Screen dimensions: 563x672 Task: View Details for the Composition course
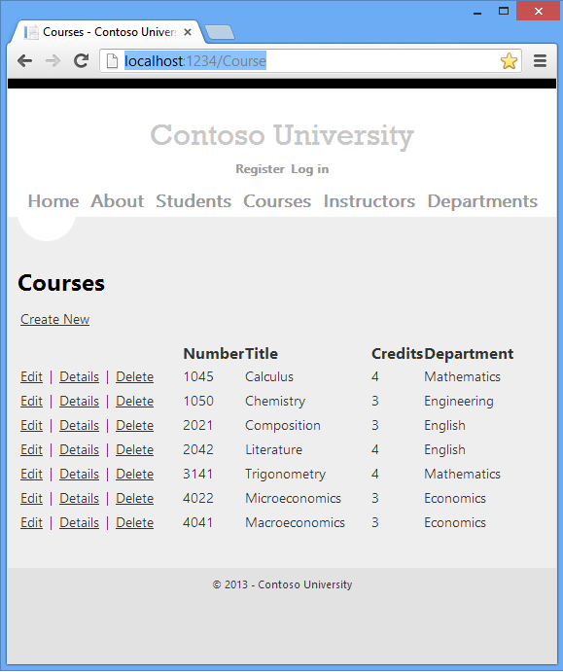coord(80,426)
